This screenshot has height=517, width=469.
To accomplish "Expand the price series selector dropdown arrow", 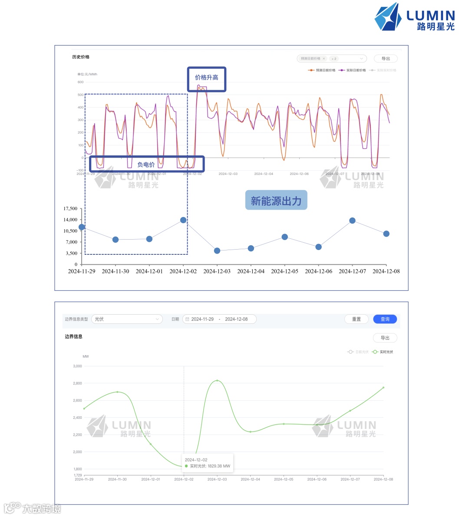I will pyautogui.click(x=361, y=59).
